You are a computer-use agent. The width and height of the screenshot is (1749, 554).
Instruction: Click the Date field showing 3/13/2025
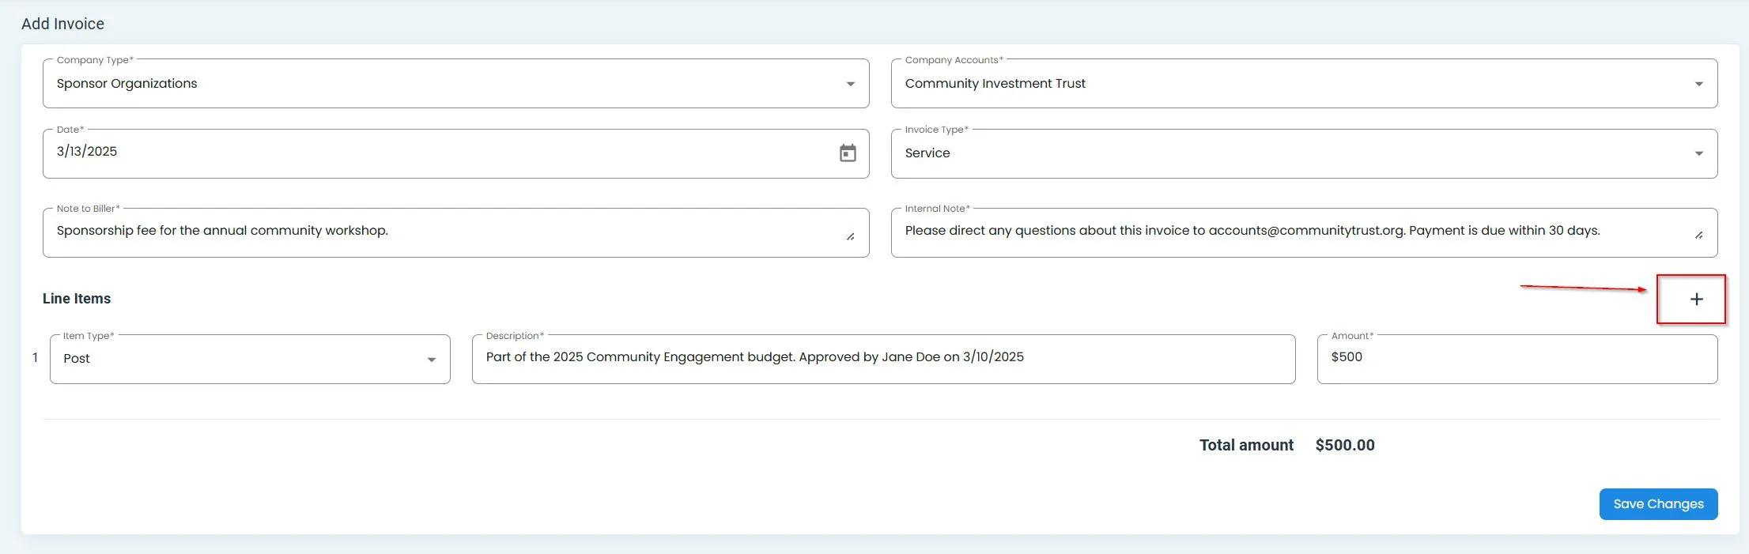click(87, 152)
